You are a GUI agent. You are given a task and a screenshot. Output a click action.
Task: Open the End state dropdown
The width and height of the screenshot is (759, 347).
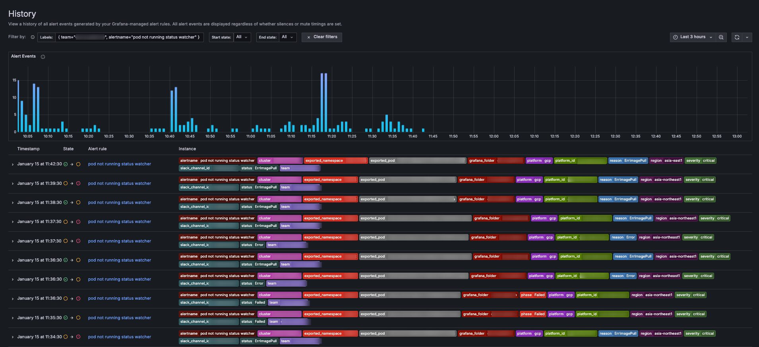(287, 37)
